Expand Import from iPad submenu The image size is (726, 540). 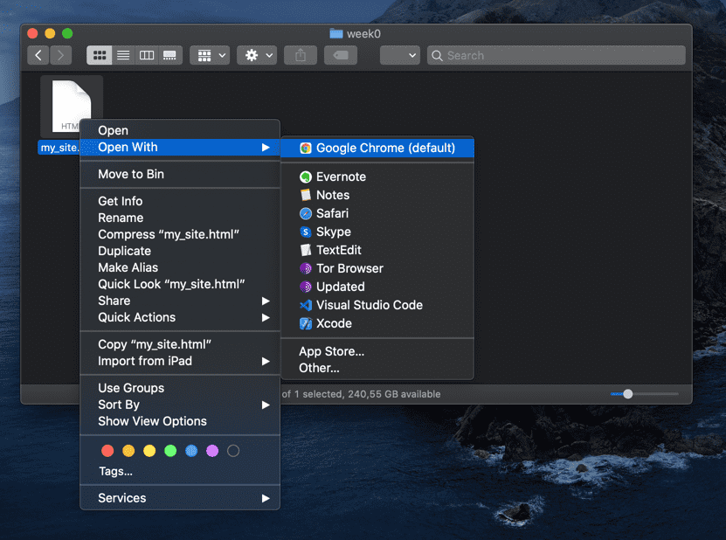click(x=180, y=361)
